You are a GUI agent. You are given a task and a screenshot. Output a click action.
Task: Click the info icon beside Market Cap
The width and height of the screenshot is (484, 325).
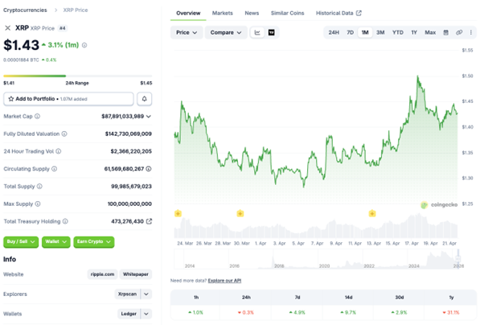38,117
